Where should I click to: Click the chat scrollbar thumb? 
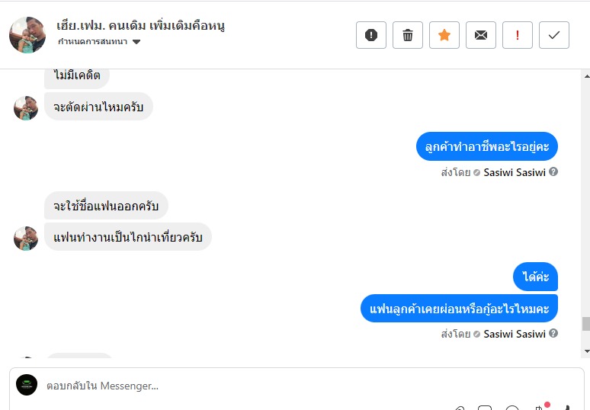585,324
